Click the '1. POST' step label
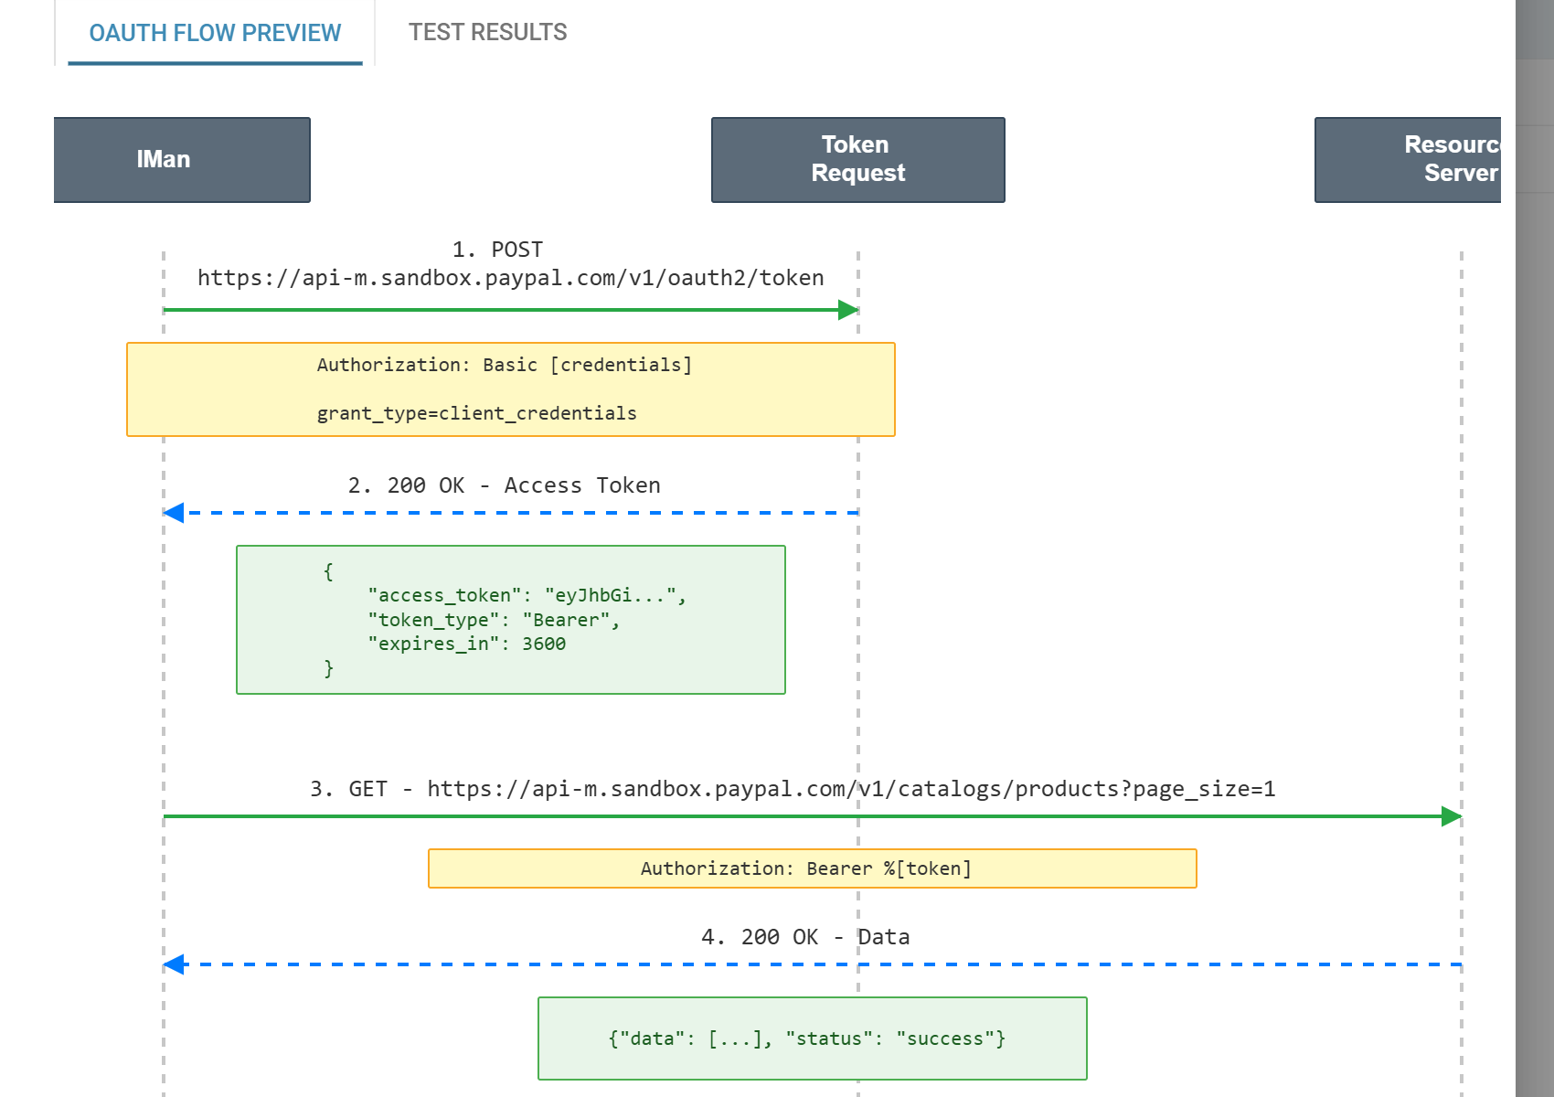This screenshot has width=1554, height=1097. [497, 250]
